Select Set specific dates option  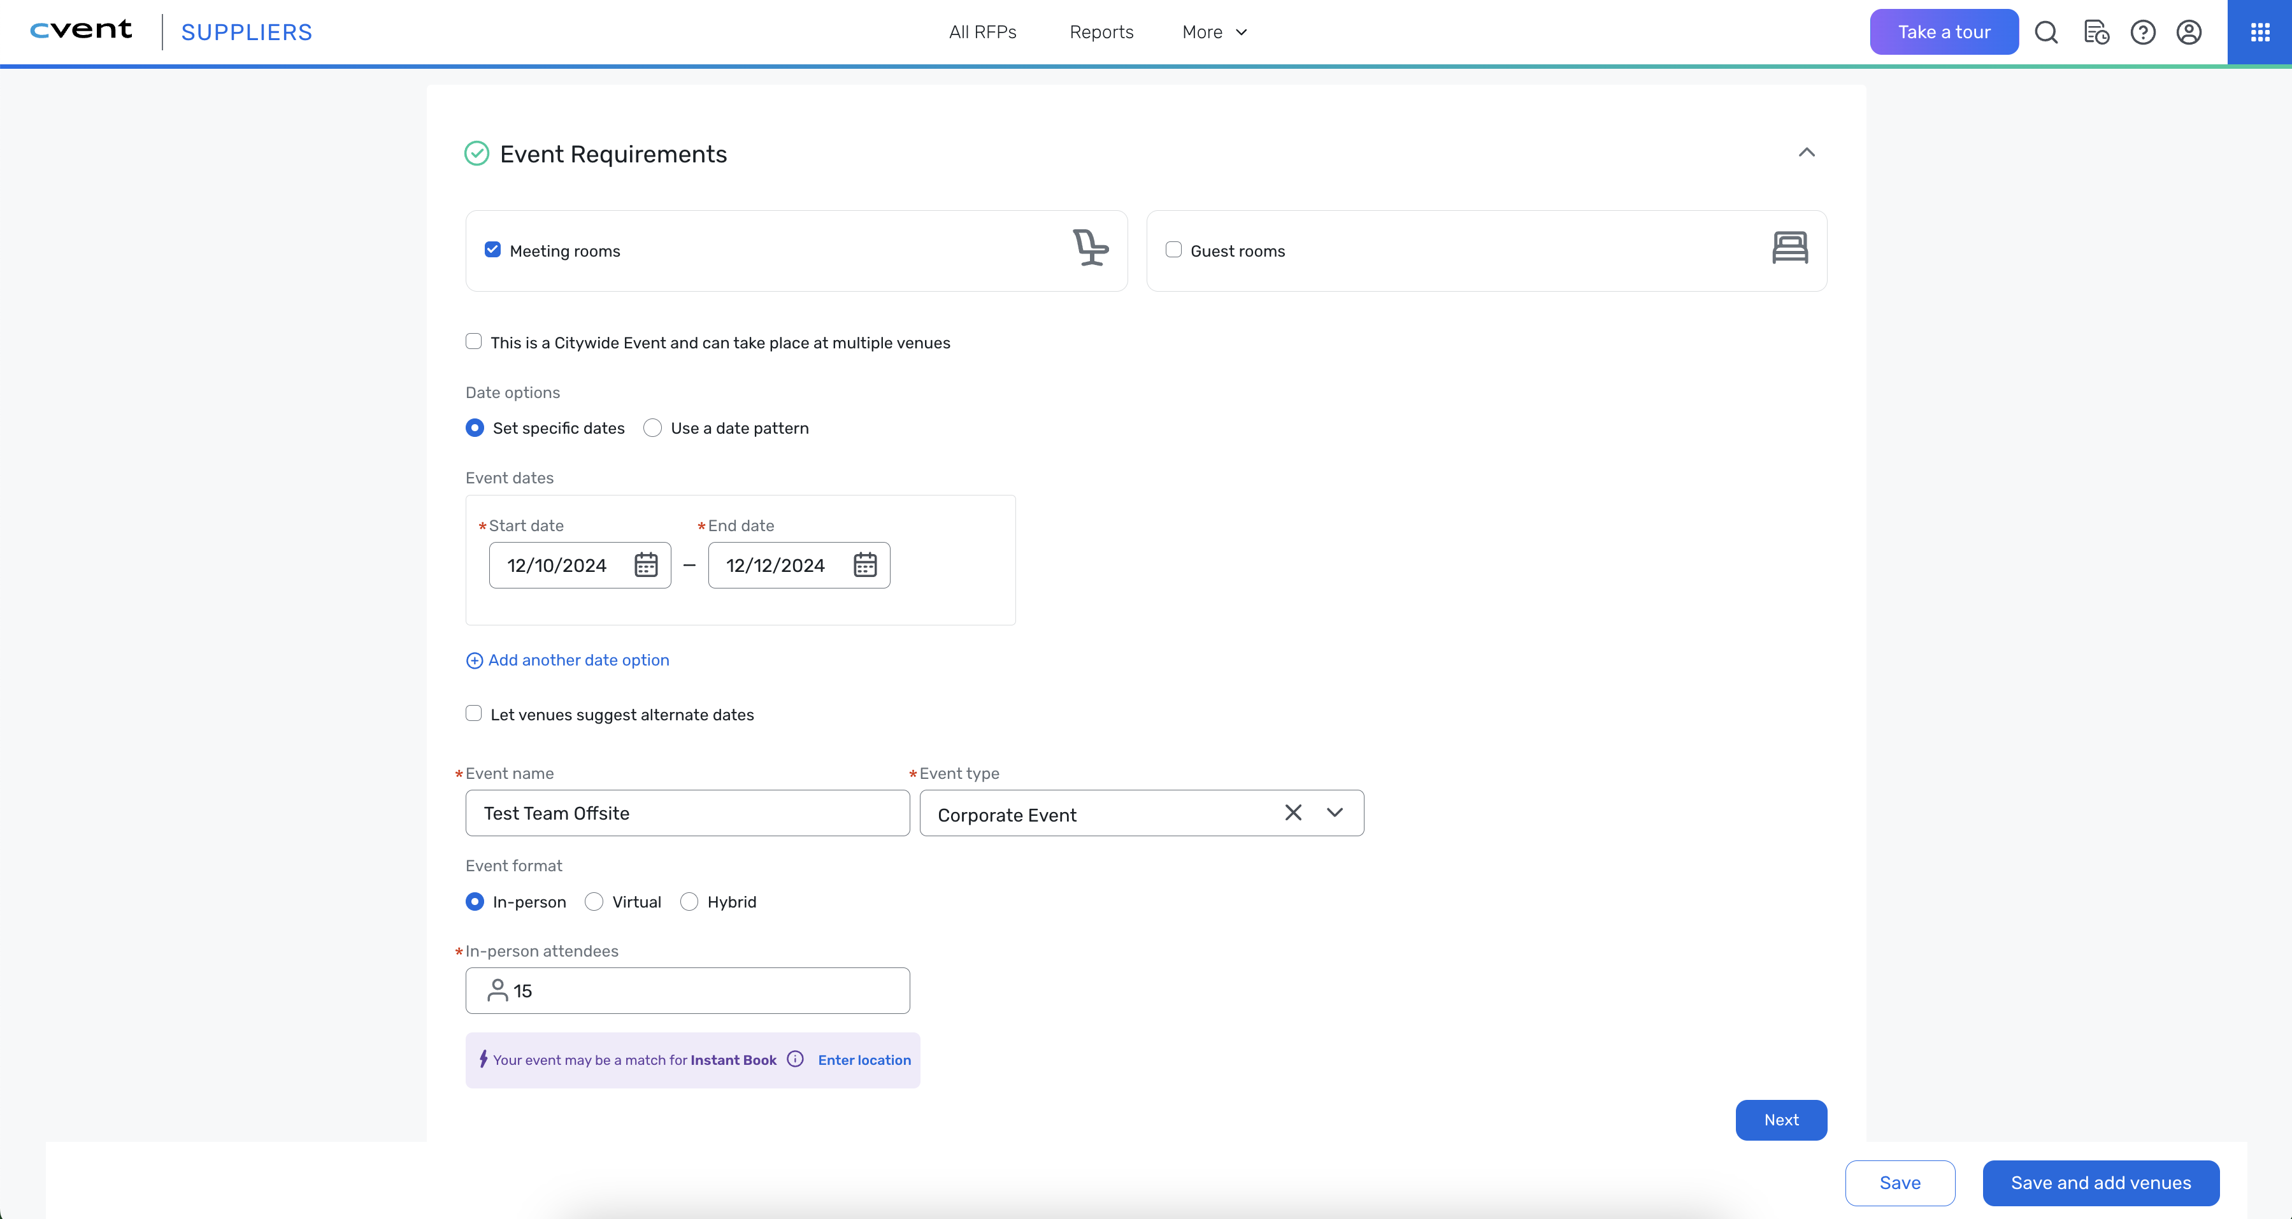tap(475, 428)
